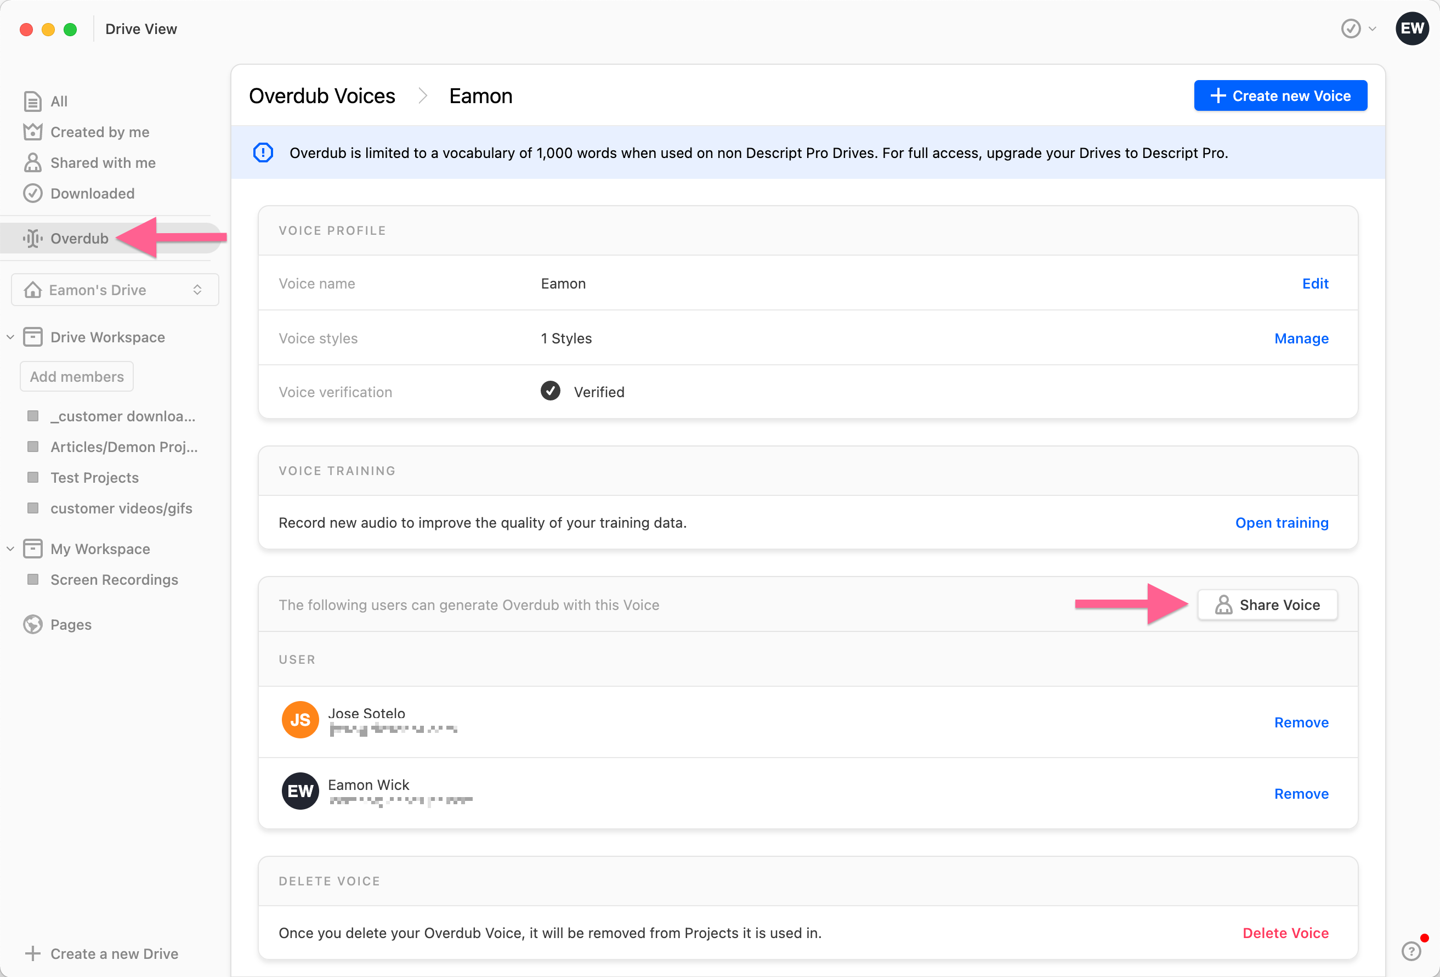This screenshot has width=1440, height=977.
Task: Remove Jose Sotelo from voice access
Action: (1301, 722)
